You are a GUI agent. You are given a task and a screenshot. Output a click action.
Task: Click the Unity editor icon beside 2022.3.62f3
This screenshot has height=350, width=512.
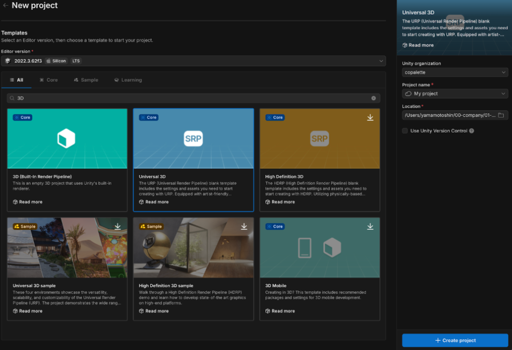(x=8, y=61)
